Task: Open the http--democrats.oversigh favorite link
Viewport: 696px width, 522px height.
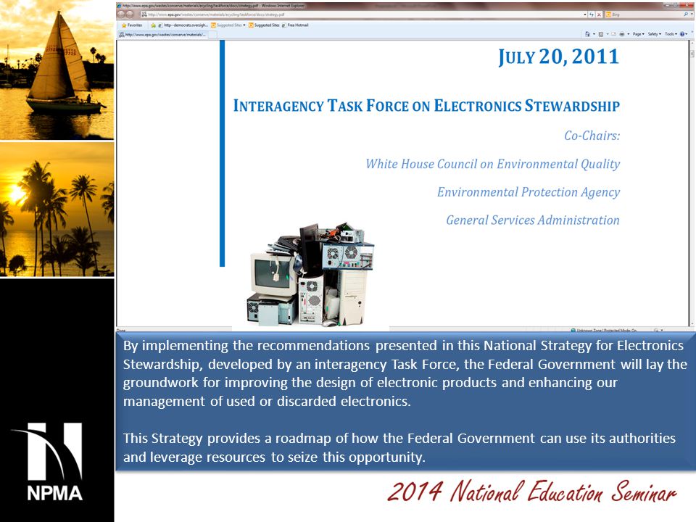Action: (x=183, y=25)
